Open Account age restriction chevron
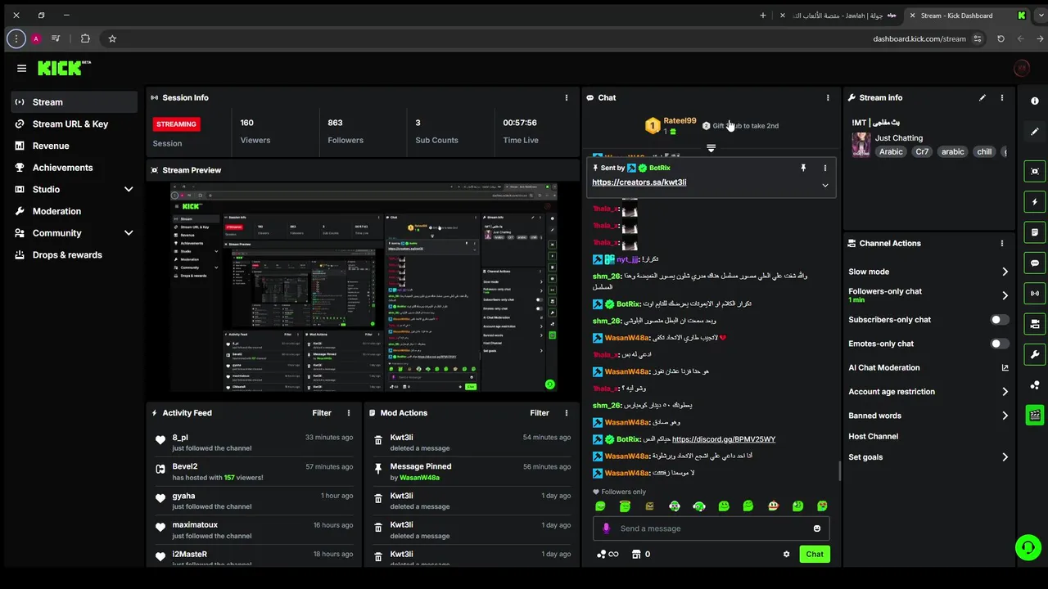Viewport: 1048px width, 589px height. coord(1005,392)
